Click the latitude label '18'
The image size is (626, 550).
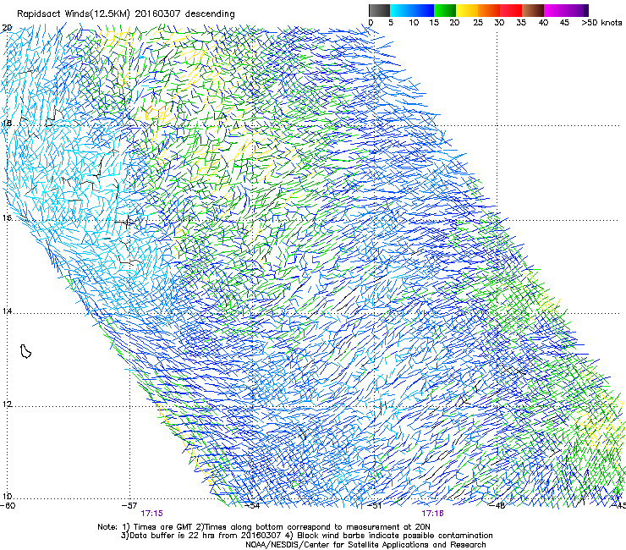[x=7, y=123]
